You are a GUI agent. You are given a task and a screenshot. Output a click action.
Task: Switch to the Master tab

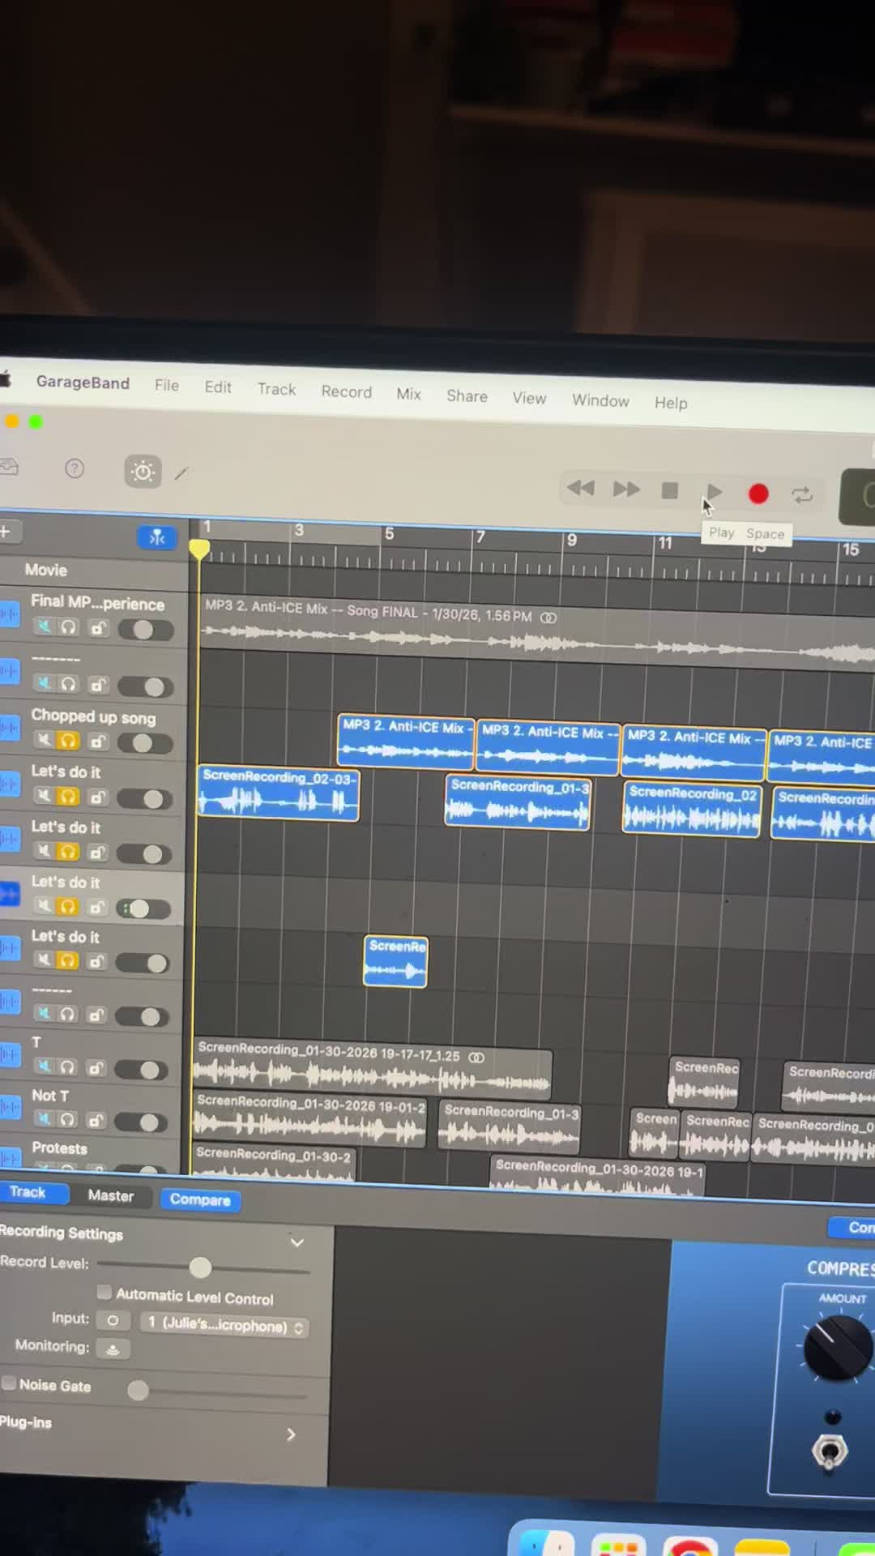point(111,1196)
